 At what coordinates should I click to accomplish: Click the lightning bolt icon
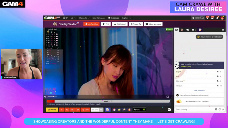point(124,109)
